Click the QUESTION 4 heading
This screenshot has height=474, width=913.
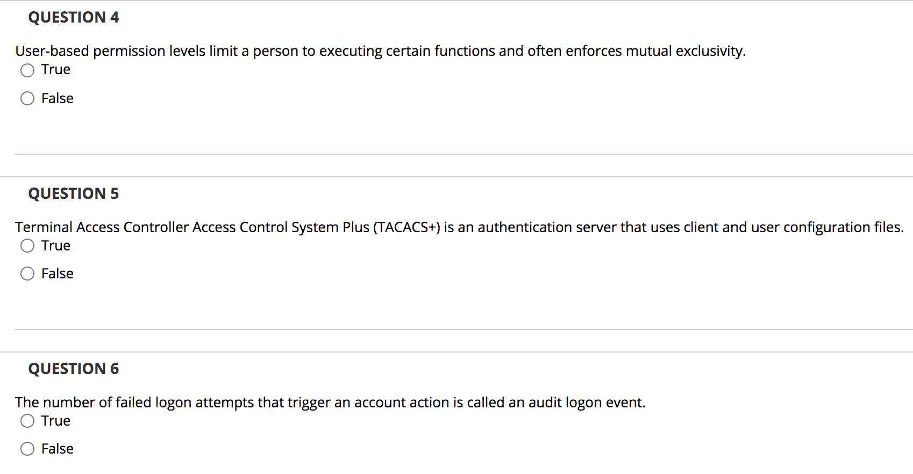click(x=73, y=17)
